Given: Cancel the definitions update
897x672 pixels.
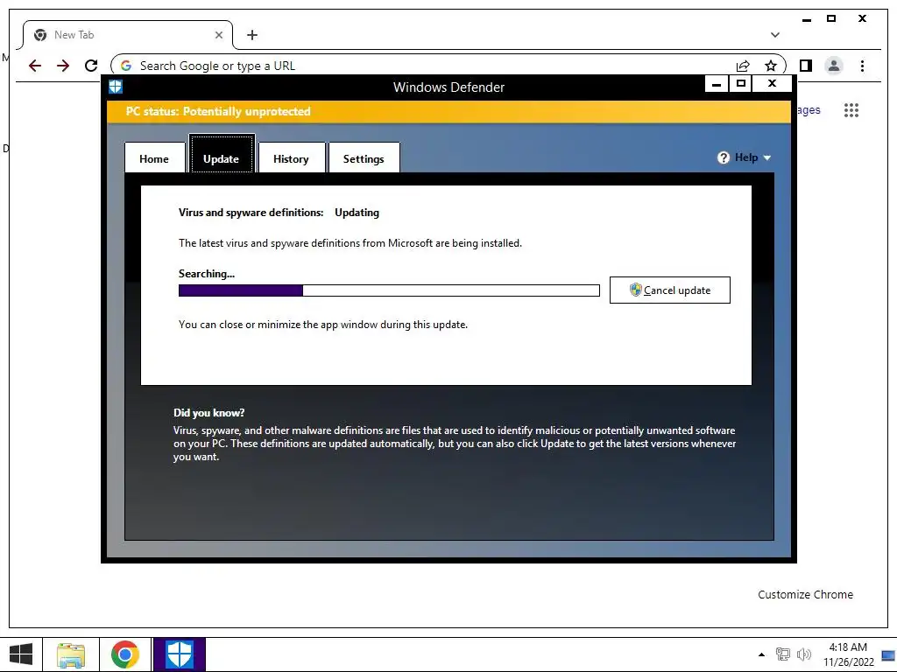Looking at the screenshot, I should tap(670, 290).
